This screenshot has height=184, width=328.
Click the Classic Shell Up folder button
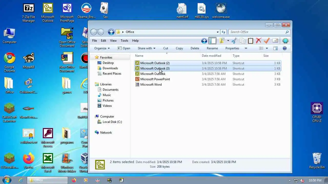point(204,41)
